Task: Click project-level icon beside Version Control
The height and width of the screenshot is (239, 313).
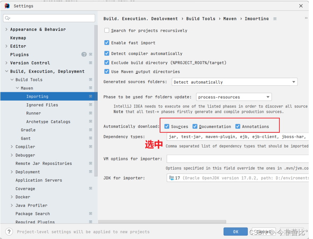Action: click(91, 63)
